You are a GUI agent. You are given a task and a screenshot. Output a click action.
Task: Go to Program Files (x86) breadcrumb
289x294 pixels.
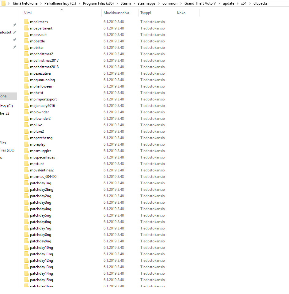[98, 3]
